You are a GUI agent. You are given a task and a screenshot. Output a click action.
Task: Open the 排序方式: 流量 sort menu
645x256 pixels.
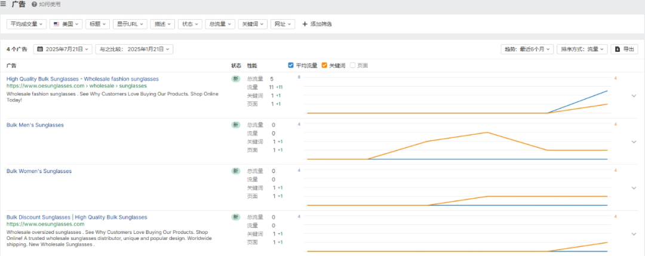[582, 49]
